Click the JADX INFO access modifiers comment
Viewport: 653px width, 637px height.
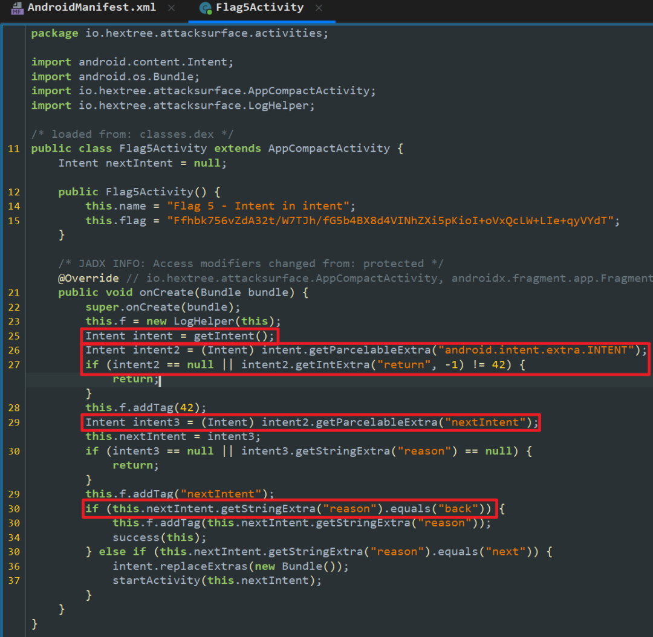pos(251,264)
